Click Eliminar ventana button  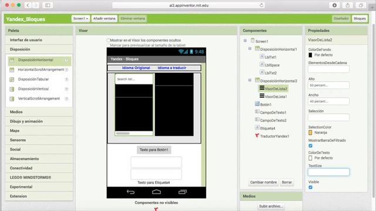[133, 18]
